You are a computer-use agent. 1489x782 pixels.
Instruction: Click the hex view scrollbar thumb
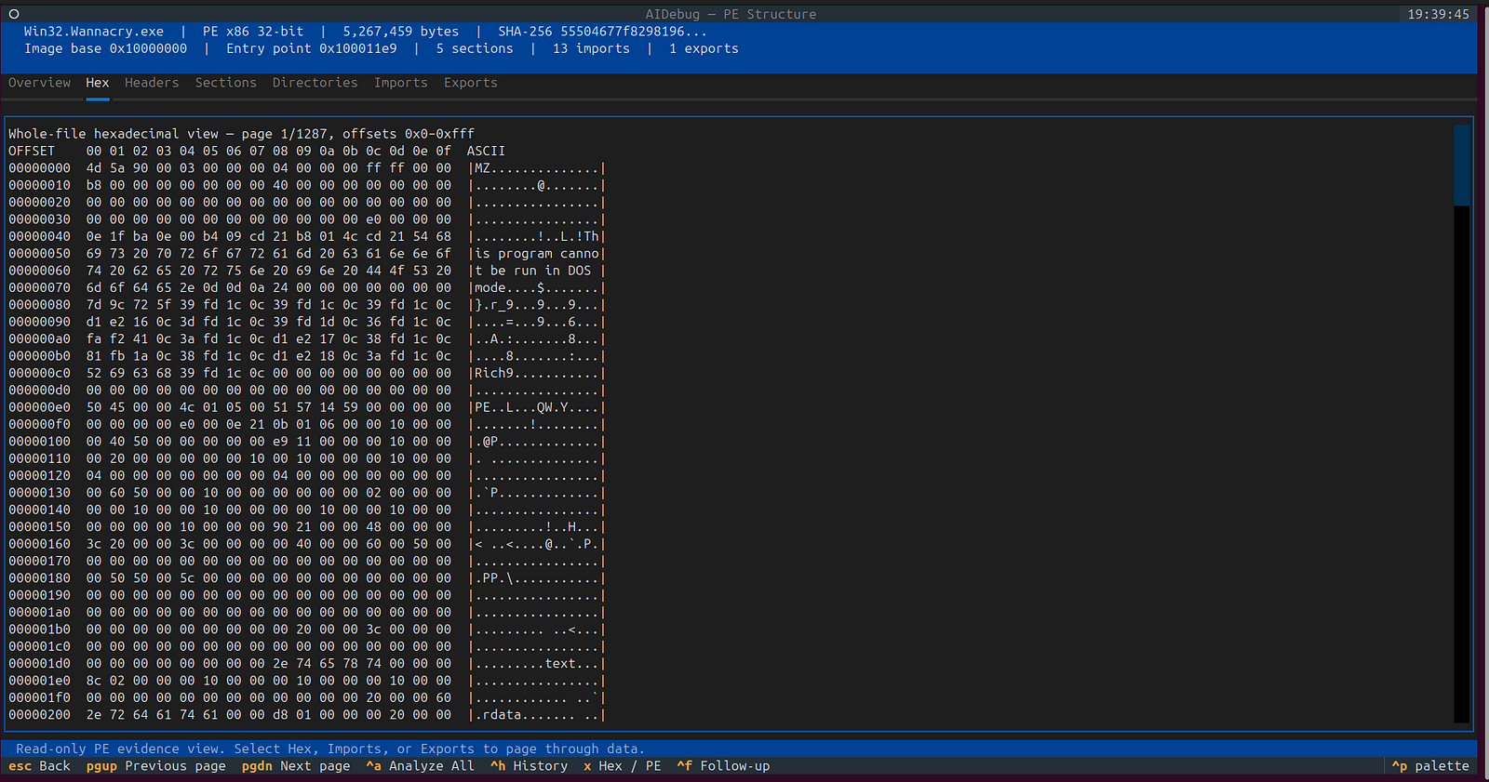tap(1461, 166)
